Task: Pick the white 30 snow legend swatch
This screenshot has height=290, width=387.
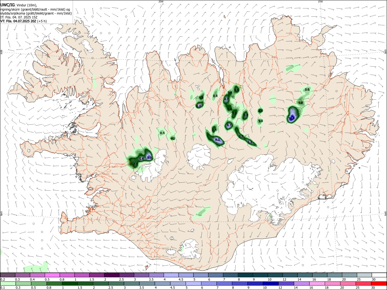Action: tap(379, 275)
